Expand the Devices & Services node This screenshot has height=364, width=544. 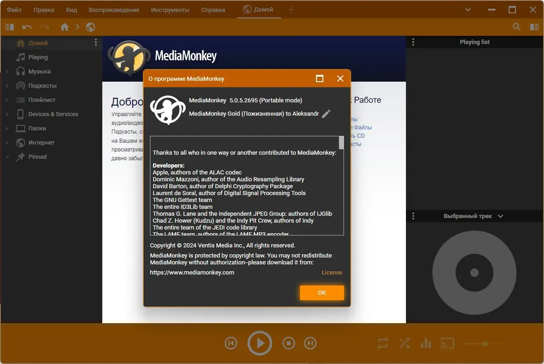click(7, 114)
